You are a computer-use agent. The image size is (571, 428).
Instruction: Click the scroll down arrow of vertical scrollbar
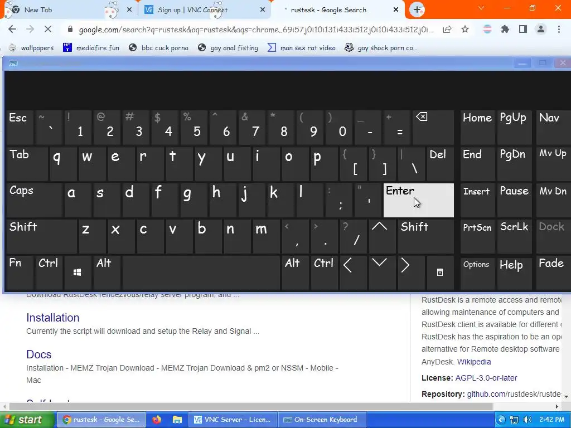tap(567, 396)
